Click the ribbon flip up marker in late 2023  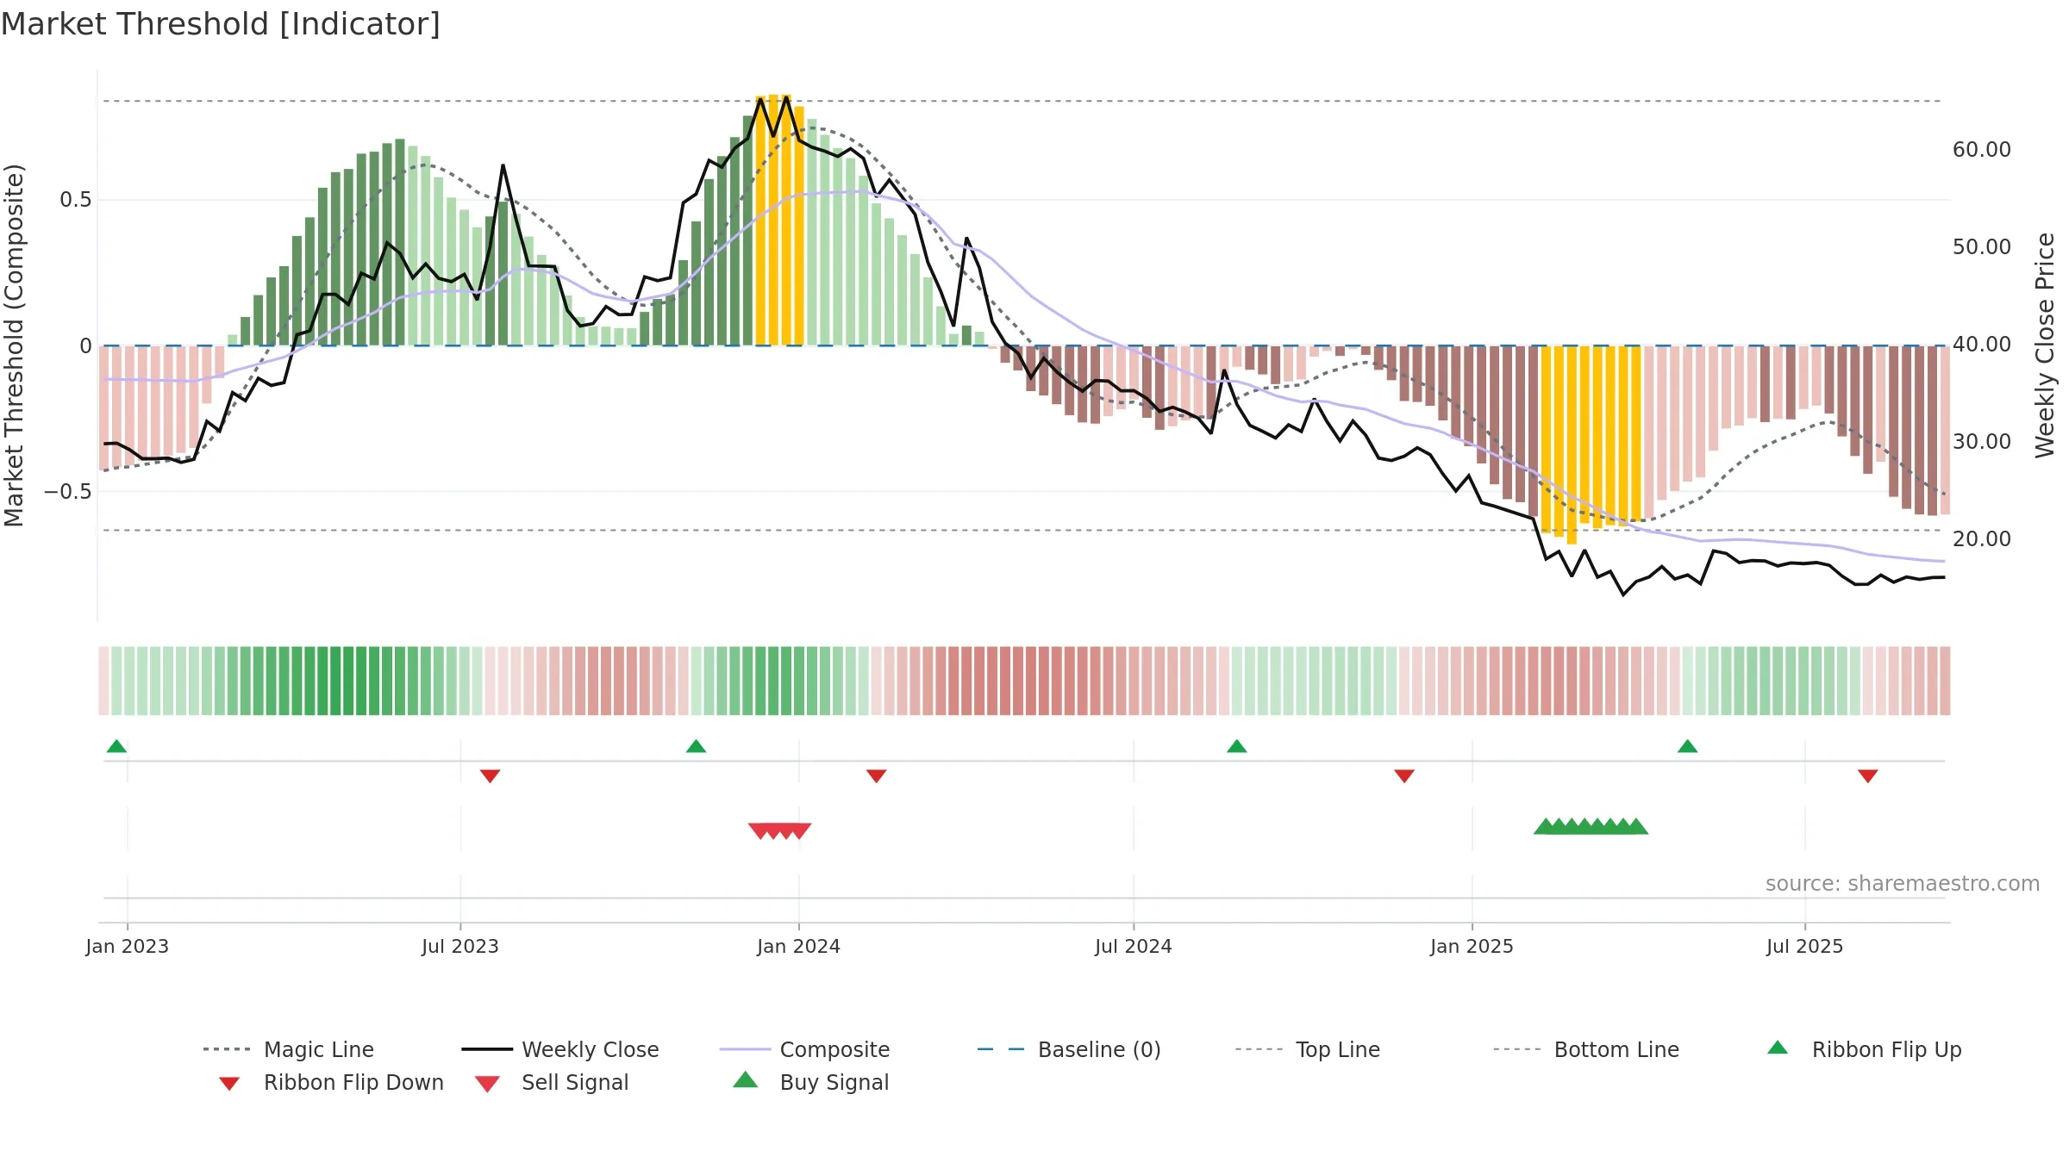[696, 746]
